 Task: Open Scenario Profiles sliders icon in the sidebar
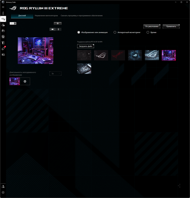click(x=3, y=37)
